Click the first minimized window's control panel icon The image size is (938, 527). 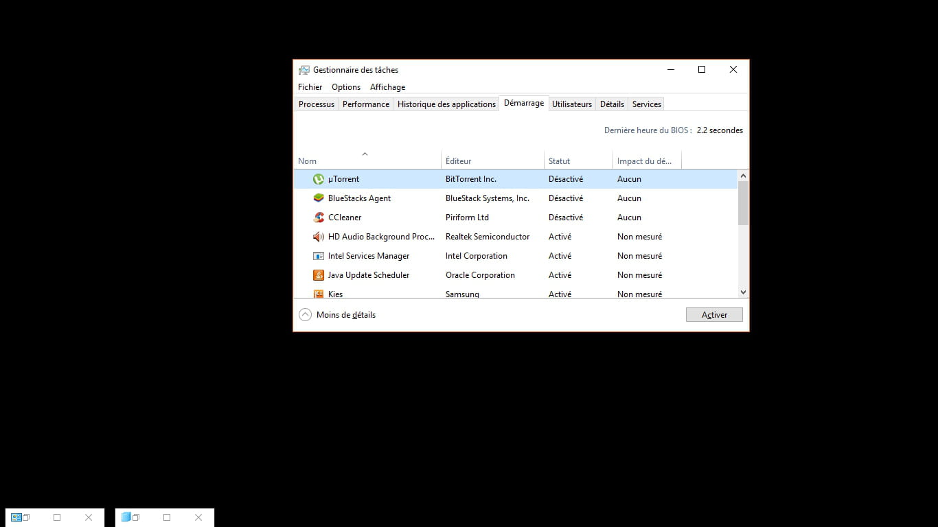point(16,517)
